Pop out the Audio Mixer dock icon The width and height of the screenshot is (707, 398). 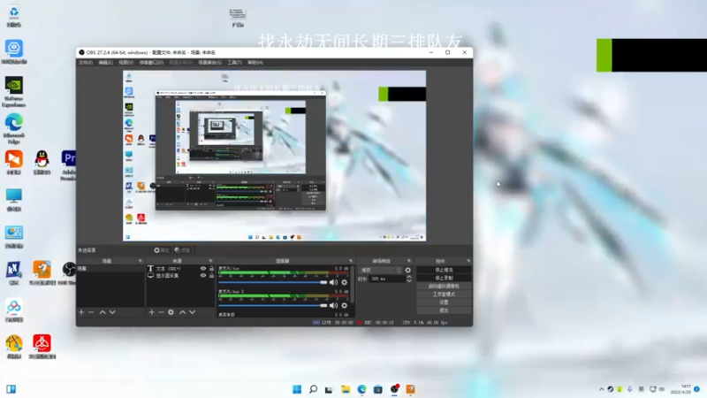pyautogui.click(x=351, y=261)
